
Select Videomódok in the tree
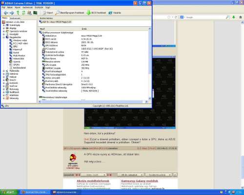click(17, 58)
